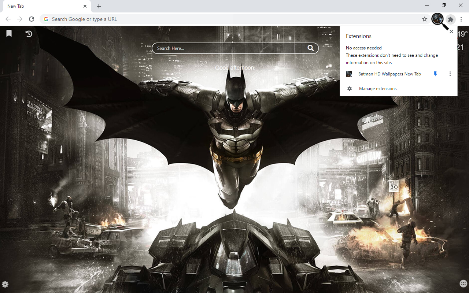Click the Manage extensions gear icon

[350, 89]
